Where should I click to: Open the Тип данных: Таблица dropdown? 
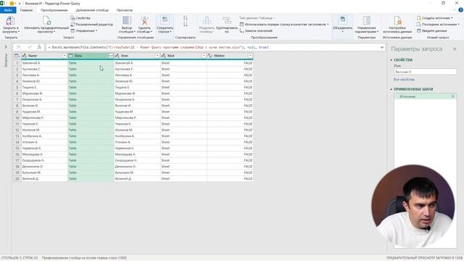(257, 18)
